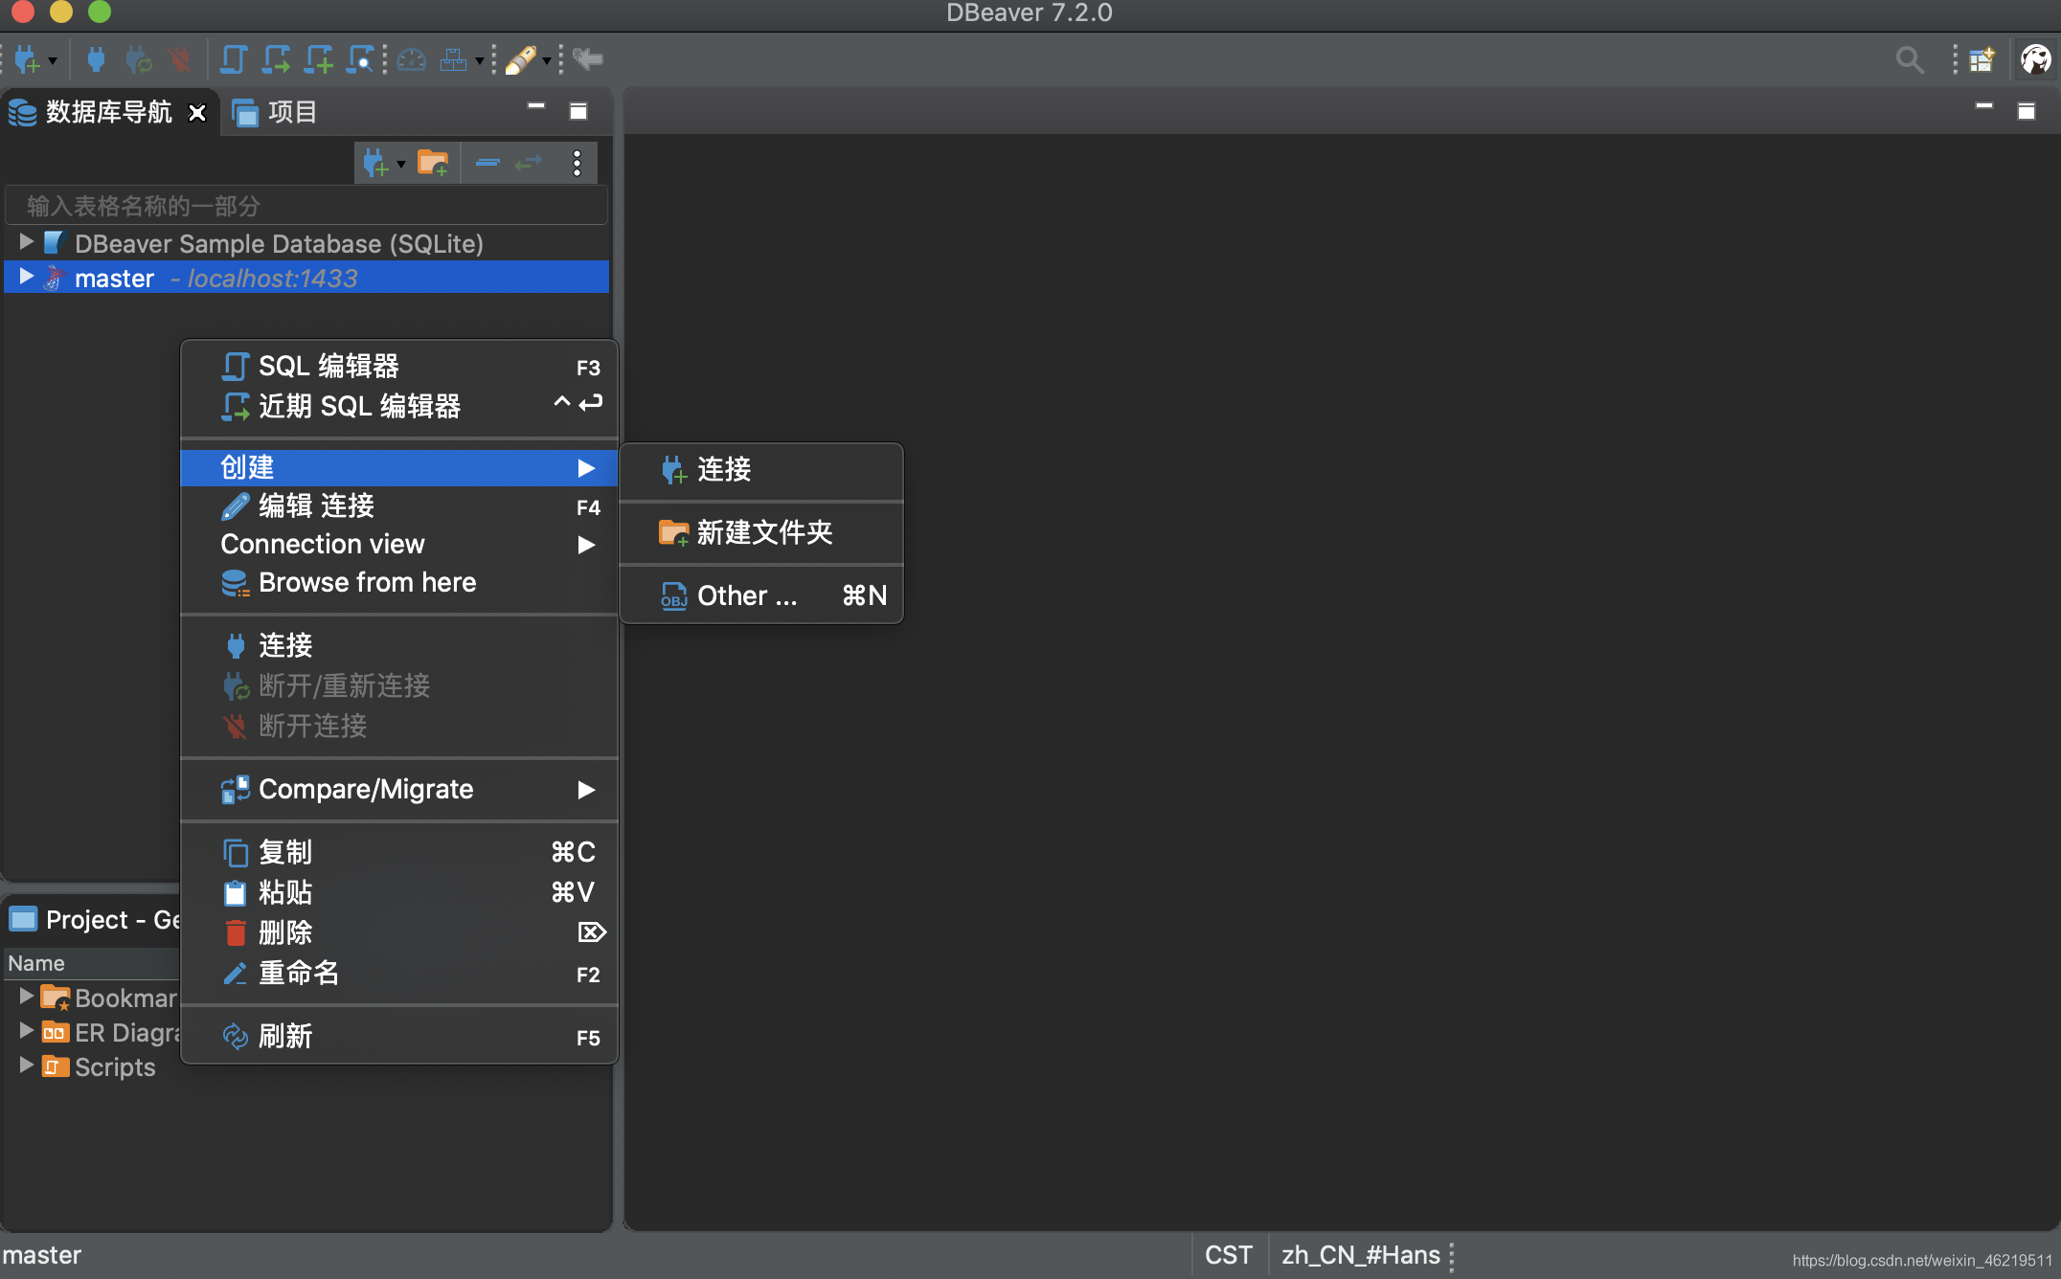Open the transaction mode dropdown arrow in toolbar
The image size is (2061, 1279).
[480, 60]
